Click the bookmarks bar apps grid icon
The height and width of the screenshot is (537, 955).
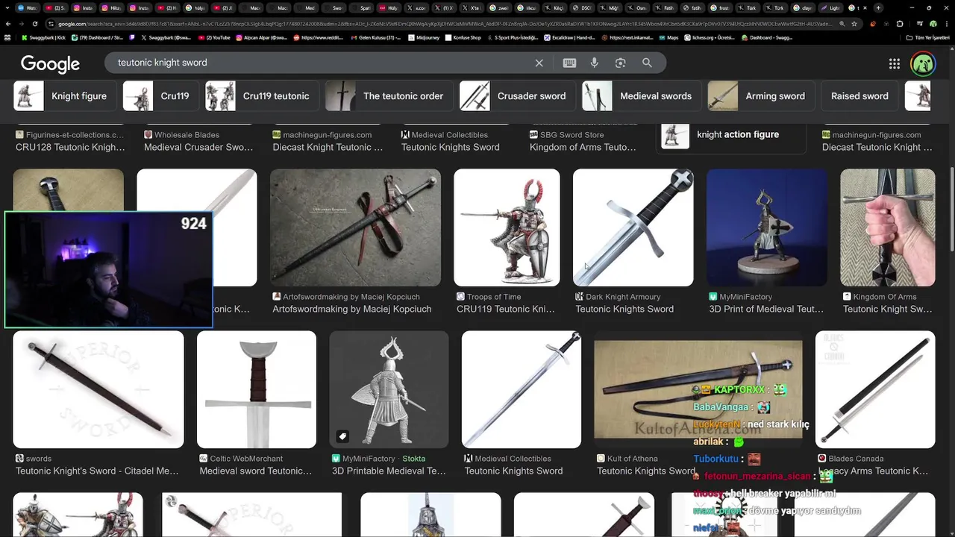click(7, 37)
